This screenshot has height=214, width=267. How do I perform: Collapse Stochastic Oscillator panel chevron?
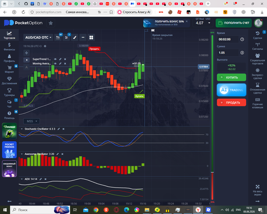22,129
